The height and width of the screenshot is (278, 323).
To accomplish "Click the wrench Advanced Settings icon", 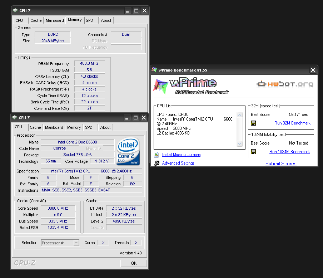I will (156, 164).
